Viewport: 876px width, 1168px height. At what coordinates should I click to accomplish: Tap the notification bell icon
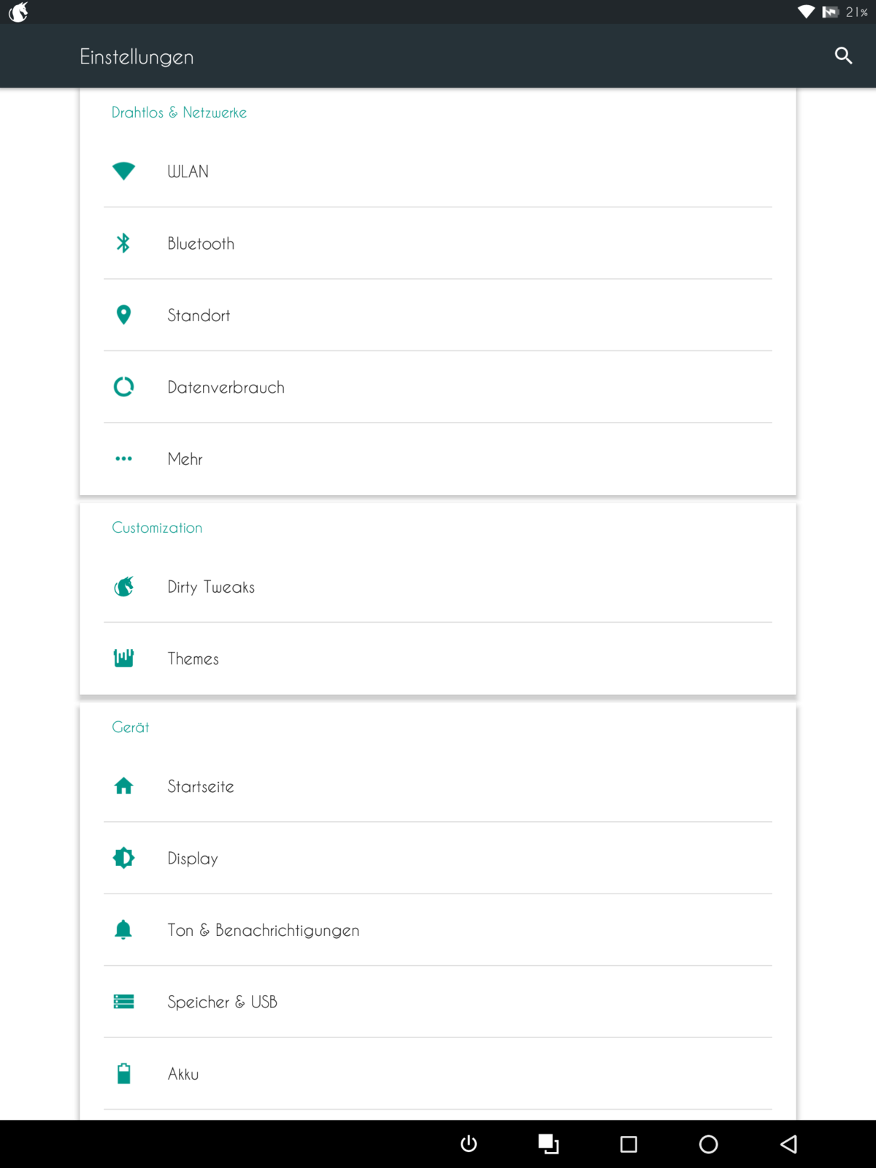point(123,929)
